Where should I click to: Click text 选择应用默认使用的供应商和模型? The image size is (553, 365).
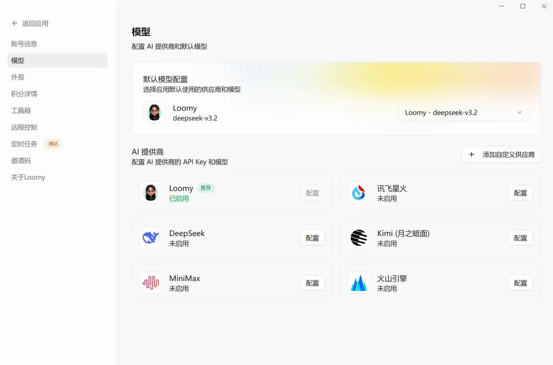pyautogui.click(x=192, y=90)
